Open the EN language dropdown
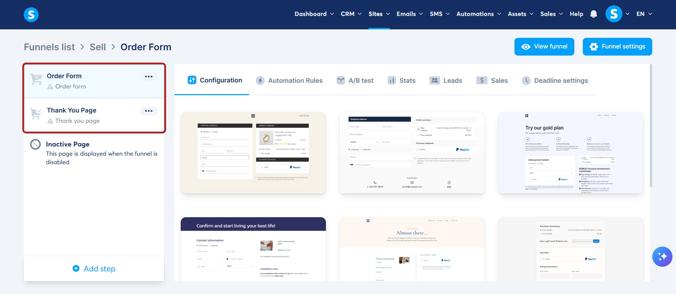The width and height of the screenshot is (676, 294). pyautogui.click(x=644, y=14)
